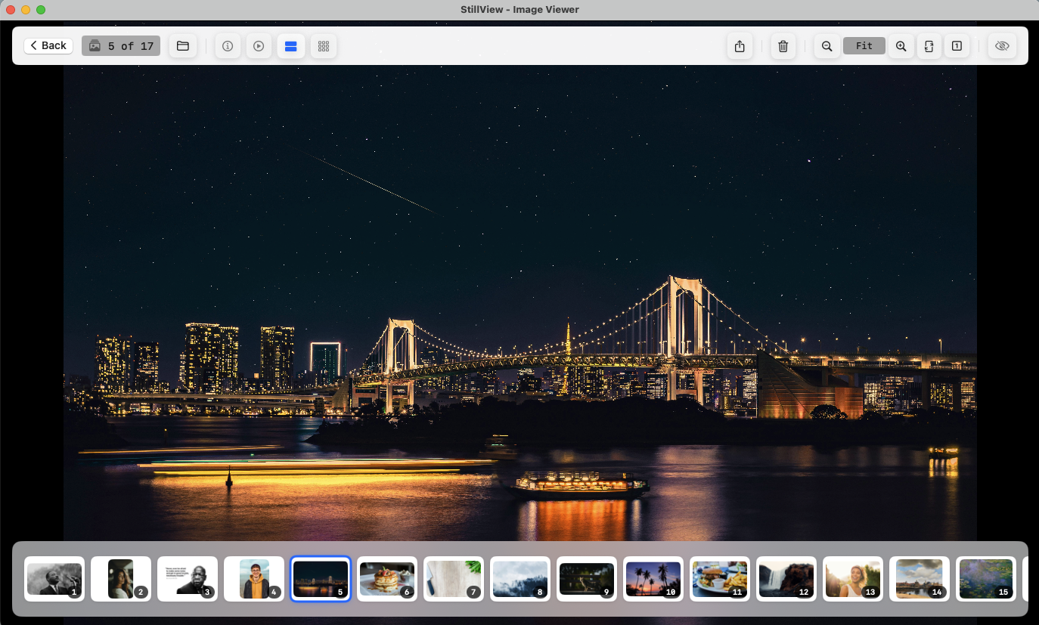Open thumbnail 1 black-and-white photo
Viewport: 1039px width, 625px height.
click(54, 579)
